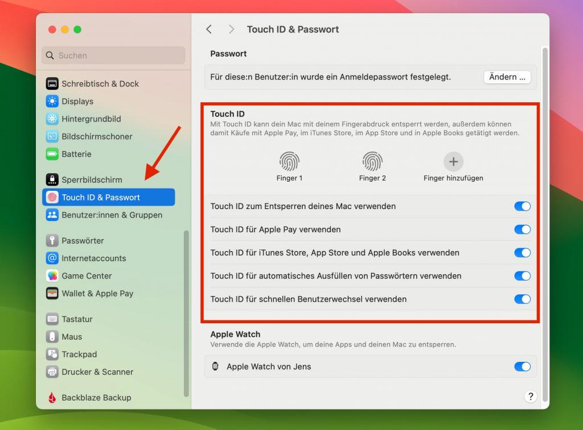The width and height of the screenshot is (583, 430).
Task: Disable Apple Watch von Jens switch
Action: (x=523, y=366)
